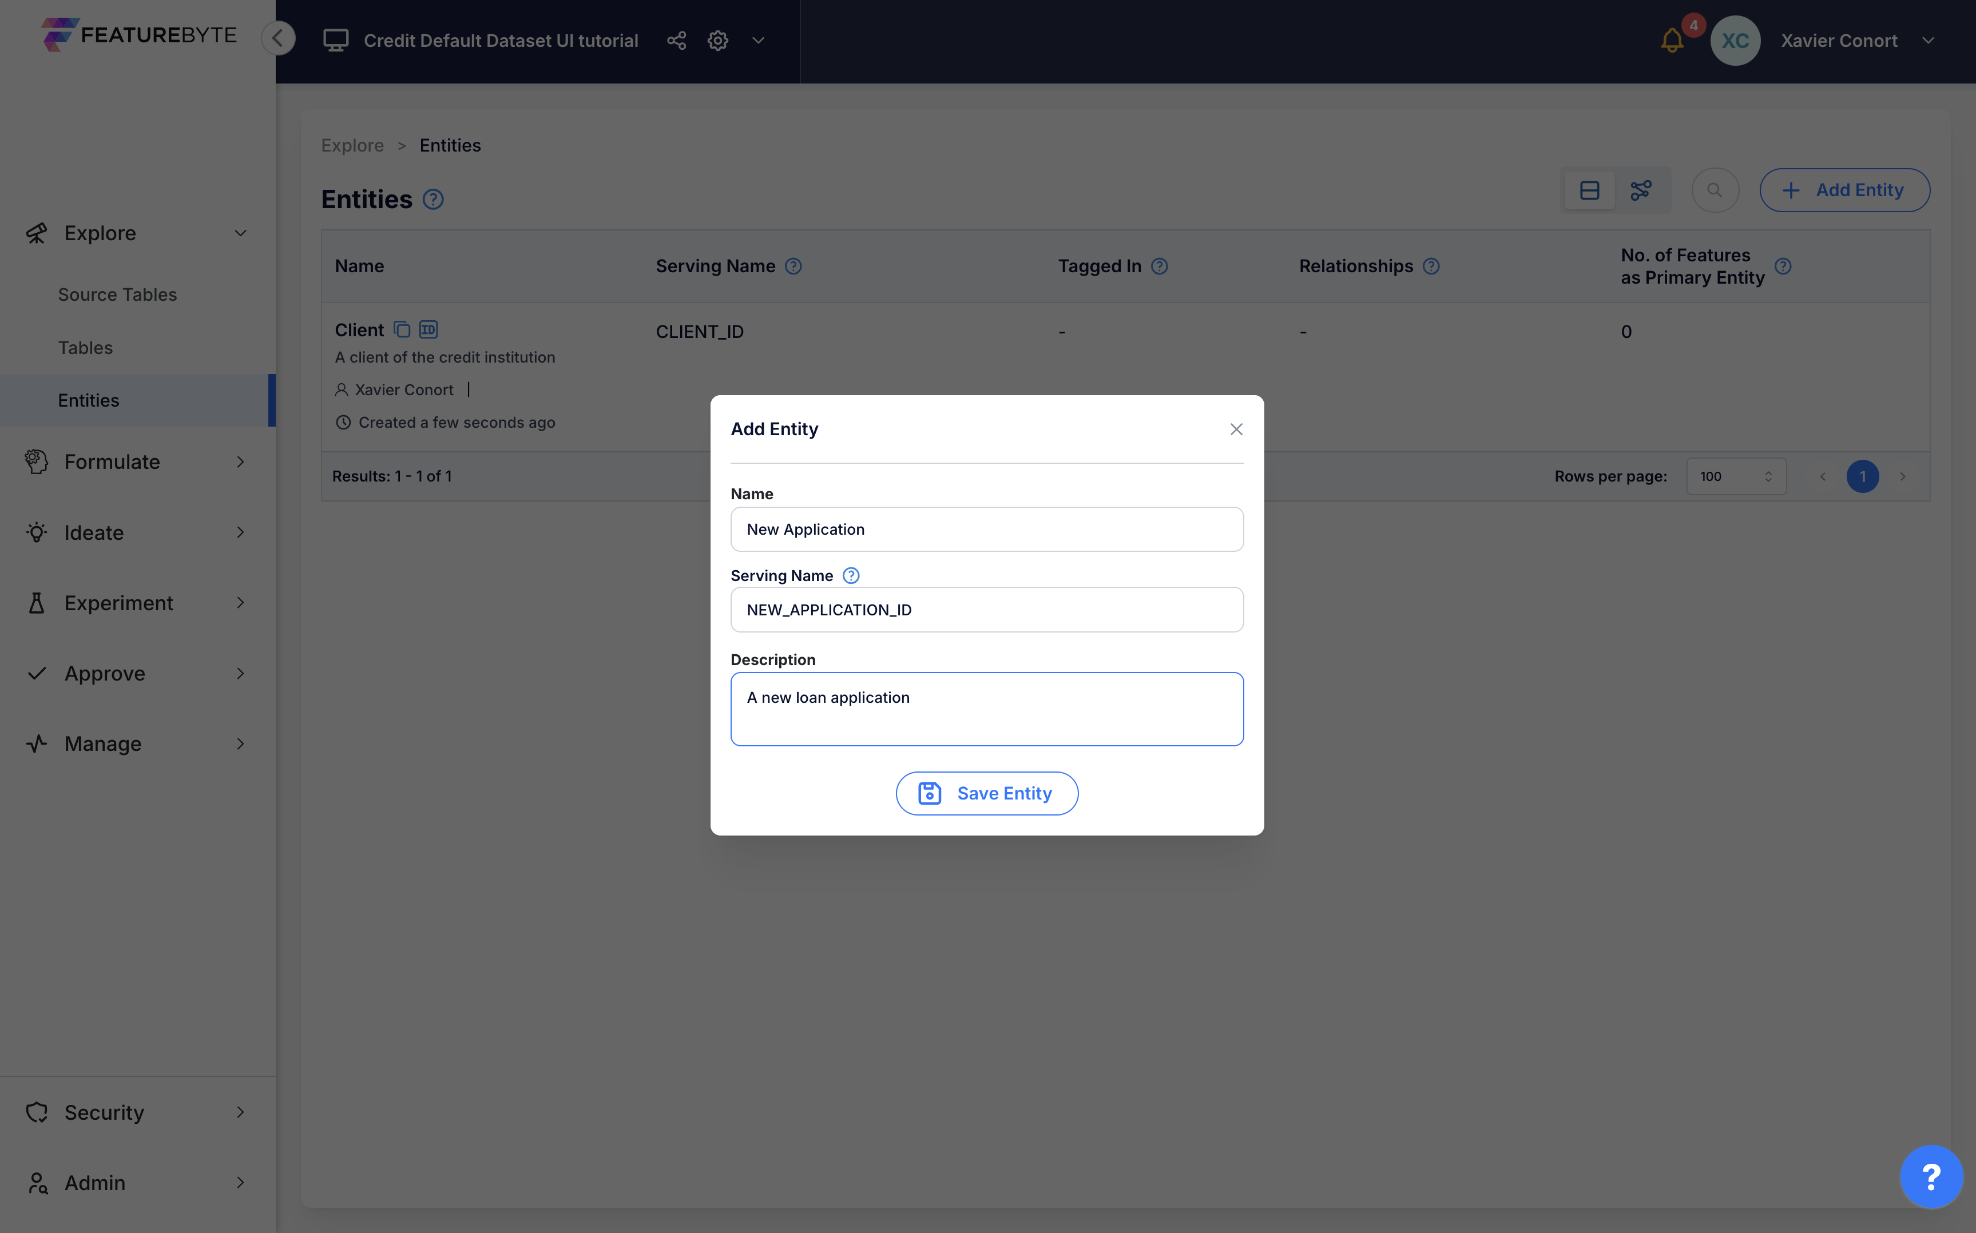Screen dimensions: 1976x1233
Task: Click Credit Default Dataset UI tutorial title
Action: point(501,40)
